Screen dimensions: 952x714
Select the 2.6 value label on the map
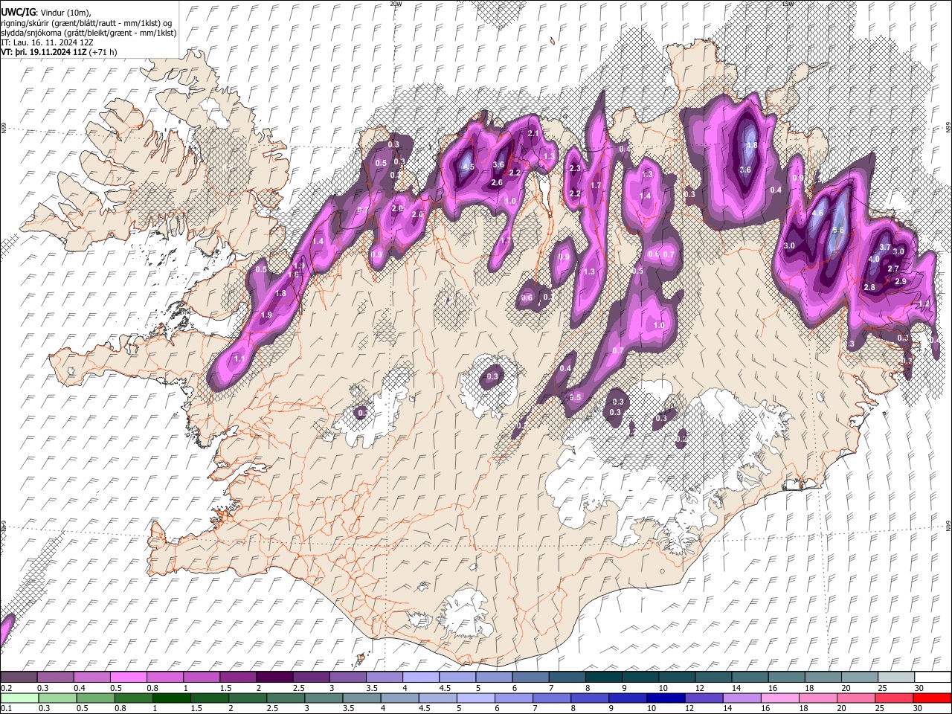497,182
